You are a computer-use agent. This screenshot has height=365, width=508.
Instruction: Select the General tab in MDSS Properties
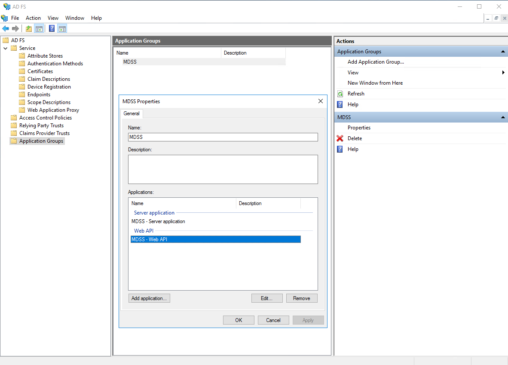(x=132, y=113)
